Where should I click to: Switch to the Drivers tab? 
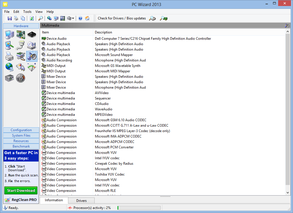[81, 200]
